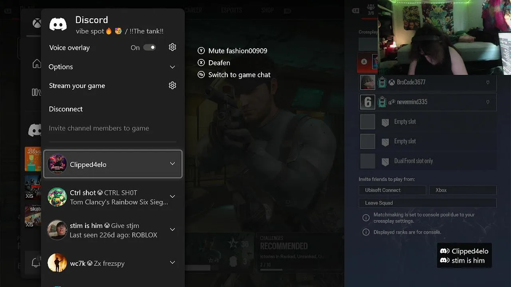Click info icon beside Displayed ranks
Viewport: 511px width, 287px height.
[x=366, y=232]
